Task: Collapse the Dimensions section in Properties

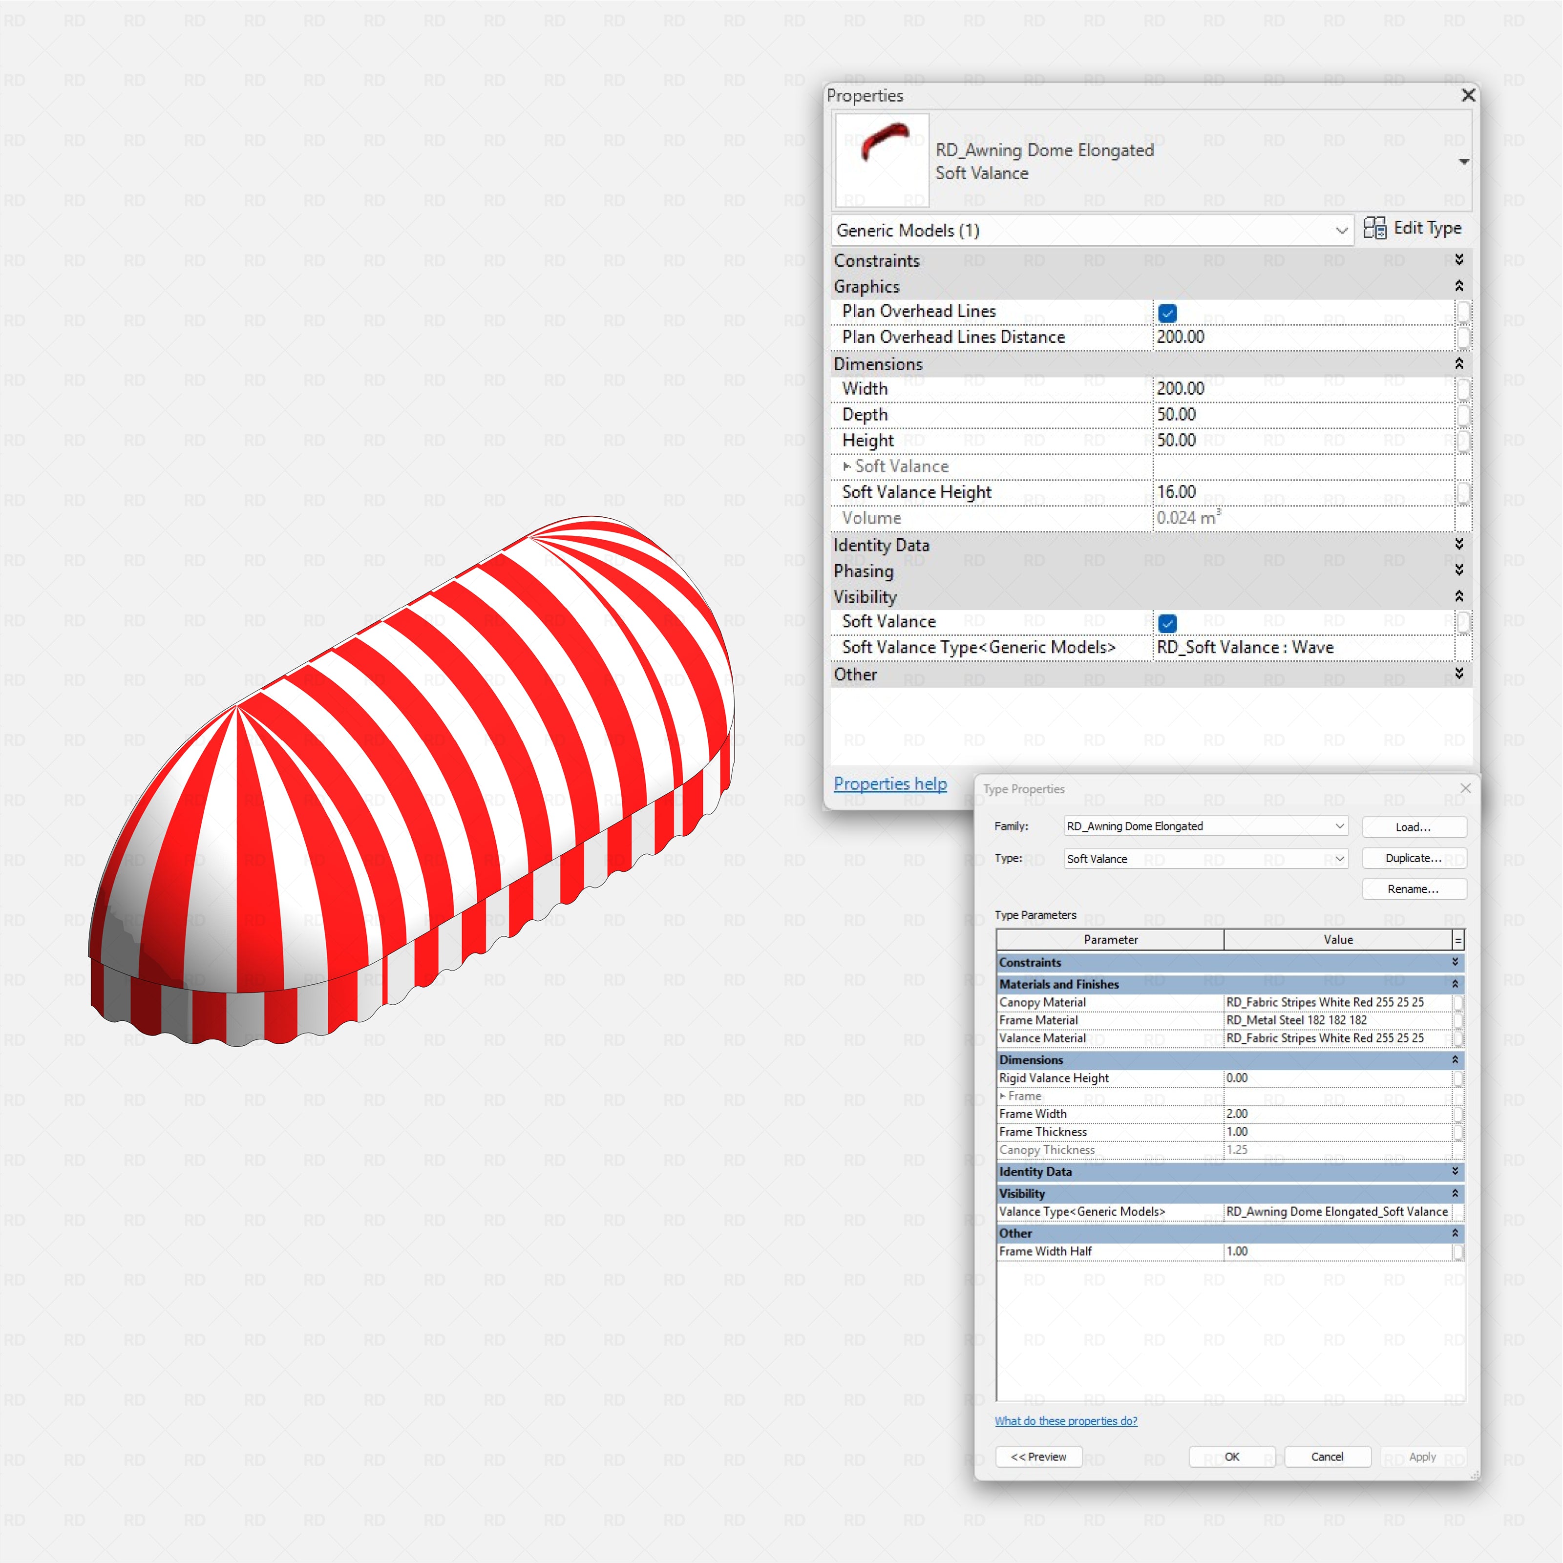Action: [1458, 363]
